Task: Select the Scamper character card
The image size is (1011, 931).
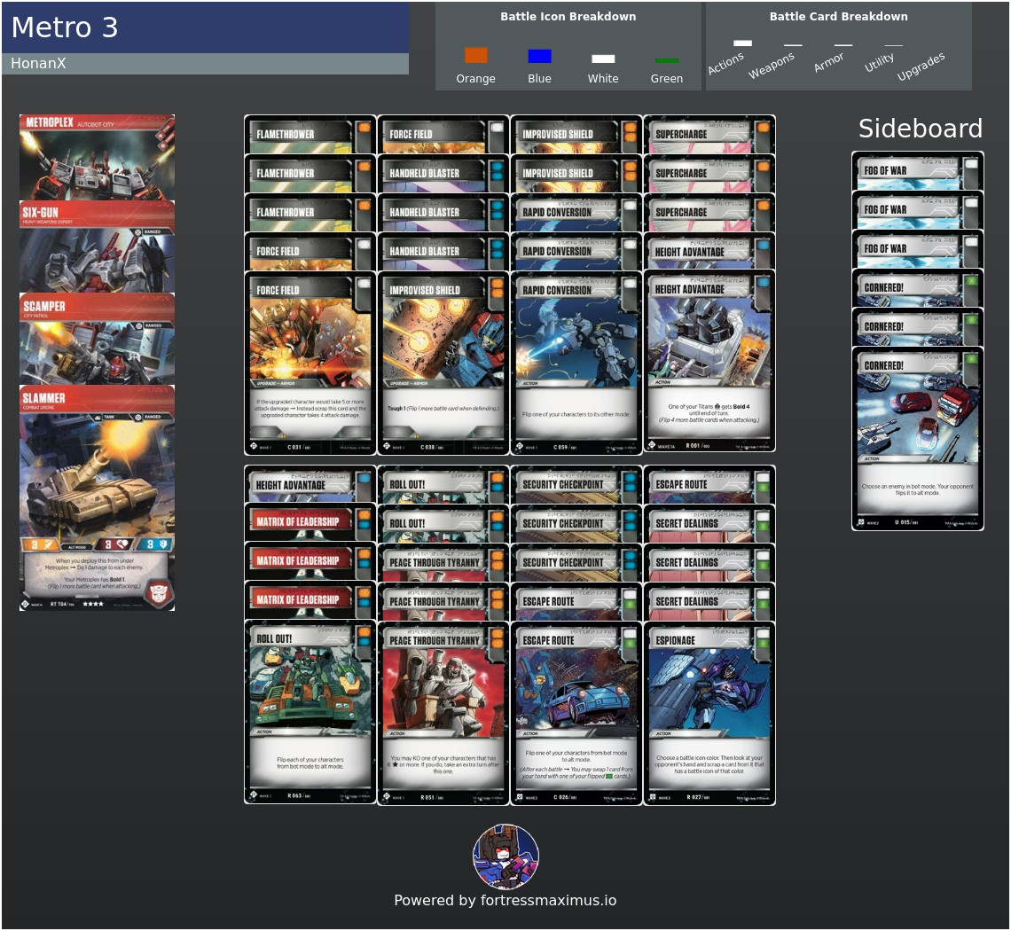Action: point(97,339)
